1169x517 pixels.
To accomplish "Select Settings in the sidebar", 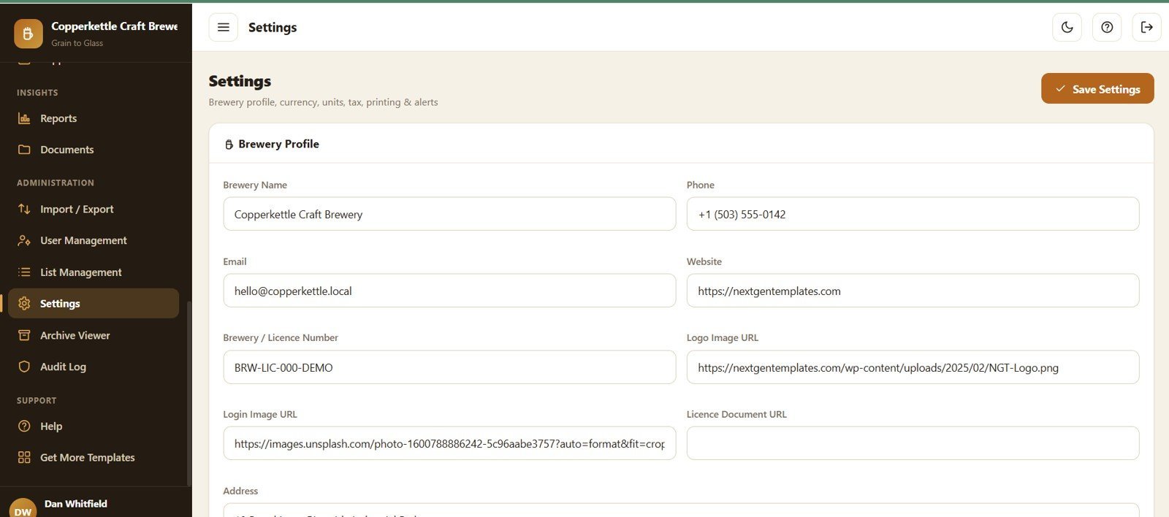I will click(x=94, y=303).
